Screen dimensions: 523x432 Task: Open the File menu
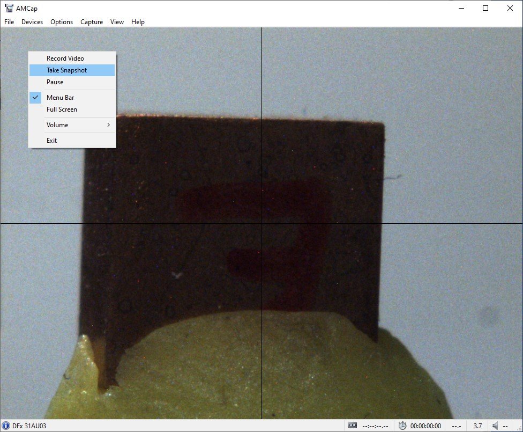click(x=9, y=22)
